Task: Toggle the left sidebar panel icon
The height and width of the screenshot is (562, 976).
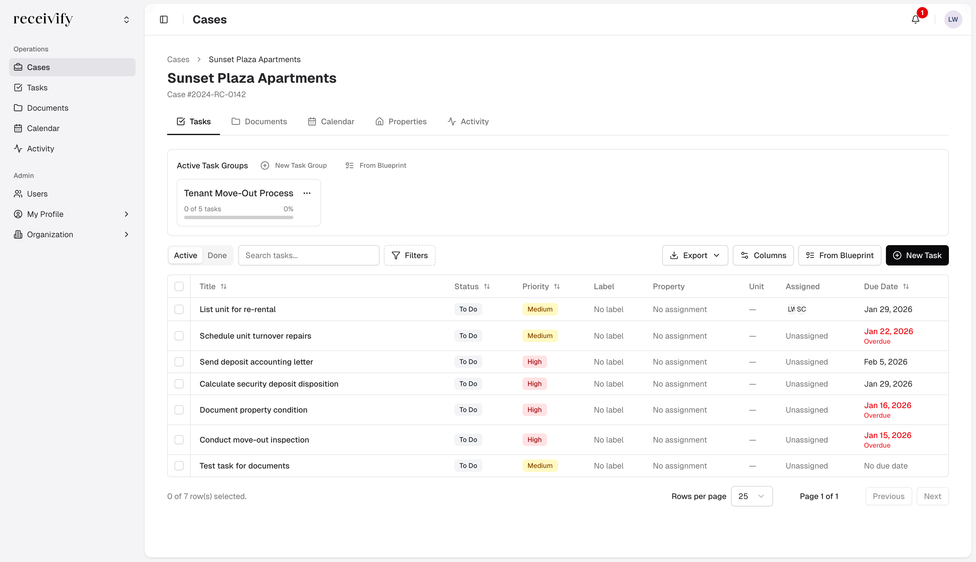Action: [x=164, y=19]
